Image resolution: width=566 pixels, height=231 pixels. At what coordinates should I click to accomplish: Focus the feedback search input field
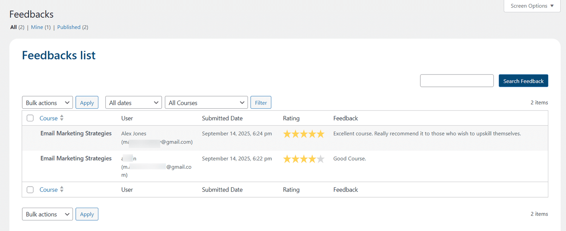tap(457, 81)
